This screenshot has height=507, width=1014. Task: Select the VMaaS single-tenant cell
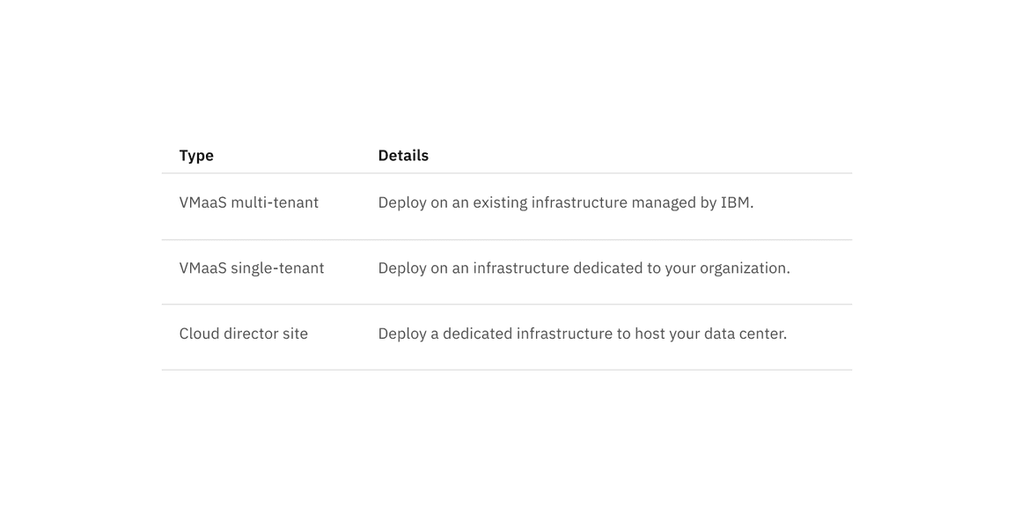(x=252, y=268)
